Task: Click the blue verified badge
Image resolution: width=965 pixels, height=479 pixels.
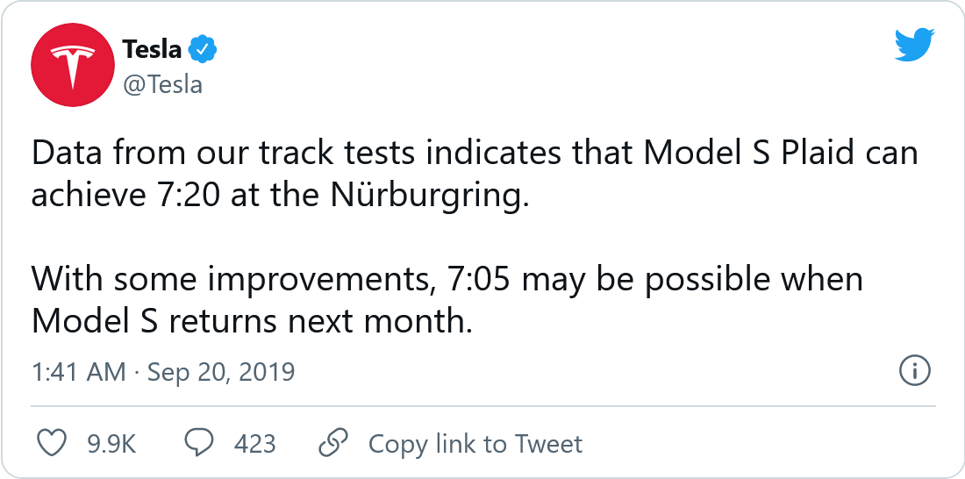Action: [x=204, y=51]
